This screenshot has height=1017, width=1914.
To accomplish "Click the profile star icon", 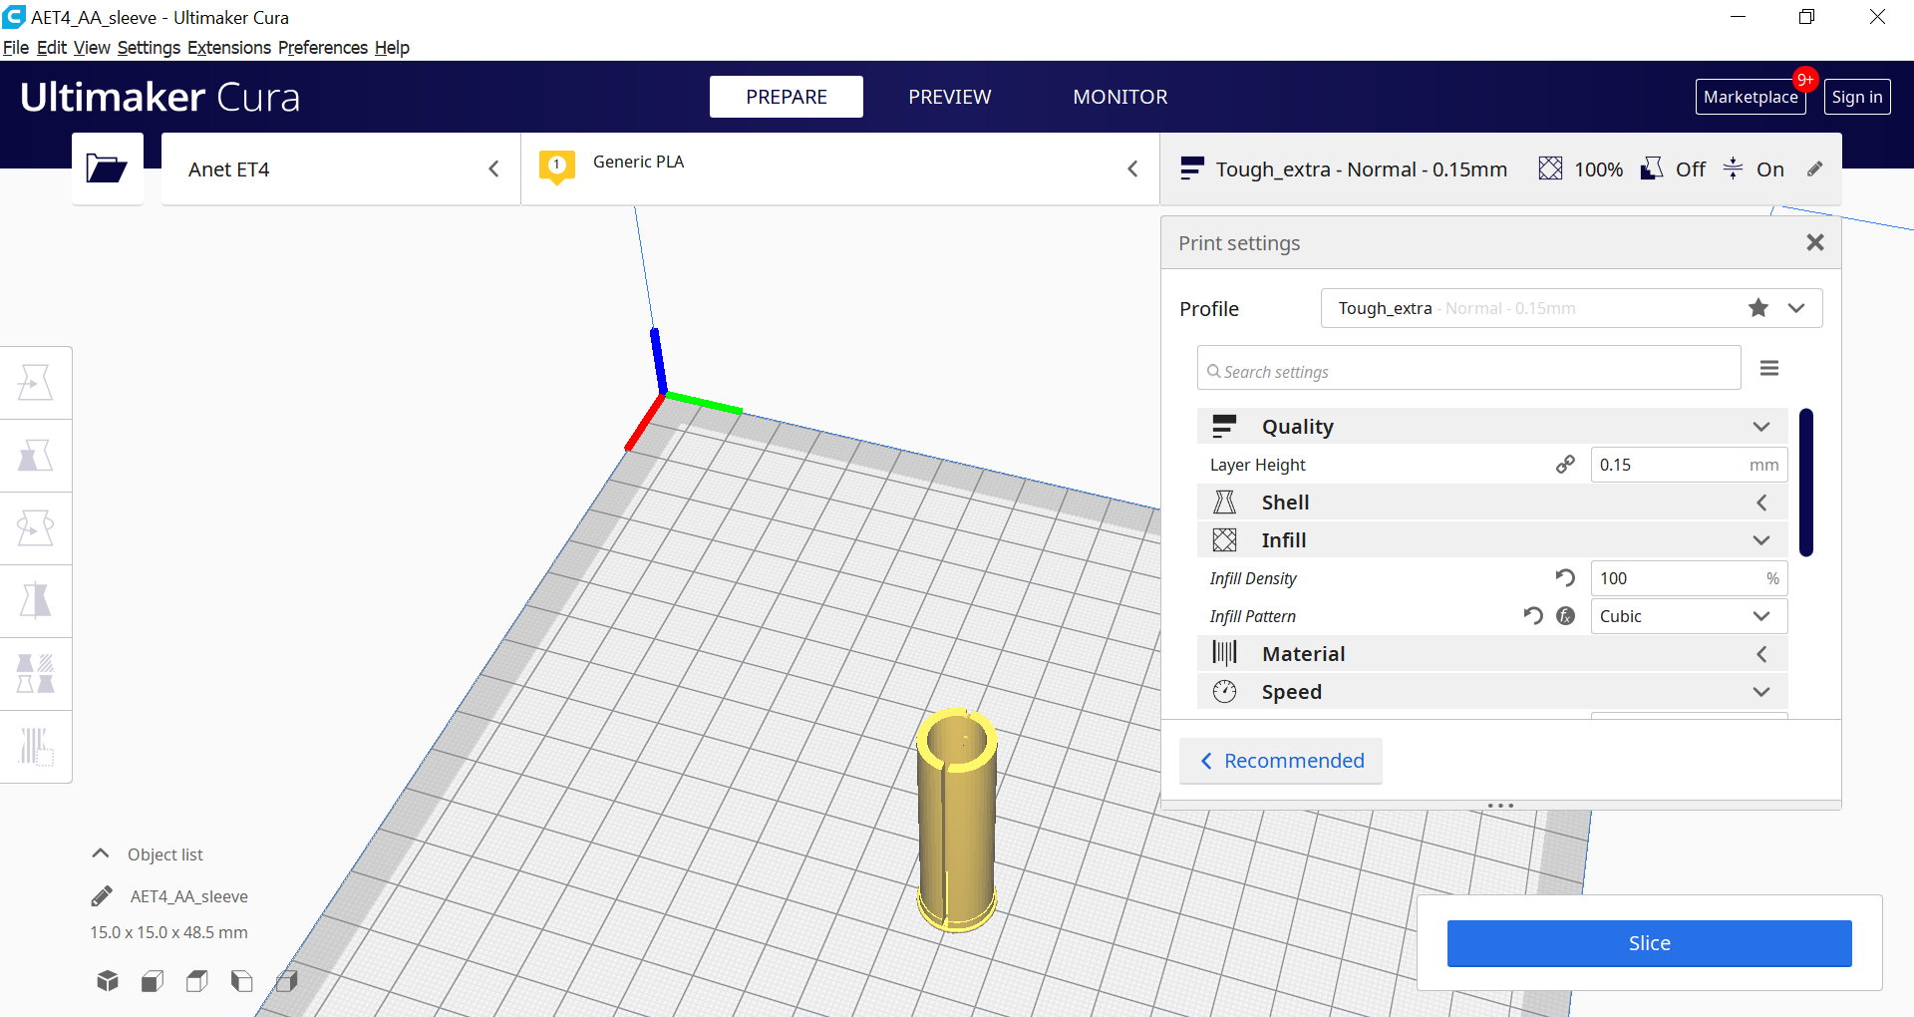I will pyautogui.click(x=1758, y=308).
